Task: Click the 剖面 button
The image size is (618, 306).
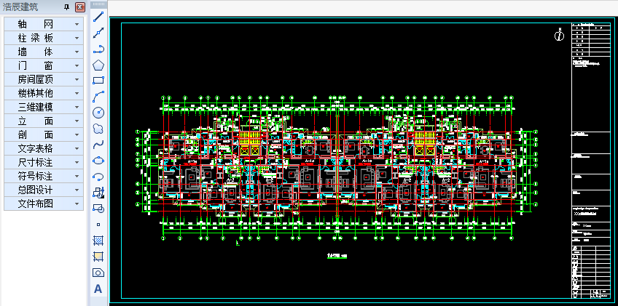Action: pos(44,134)
